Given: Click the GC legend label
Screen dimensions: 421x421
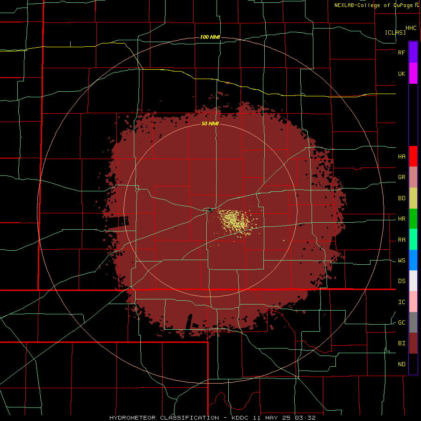Looking at the screenshot, I should pos(401,323).
